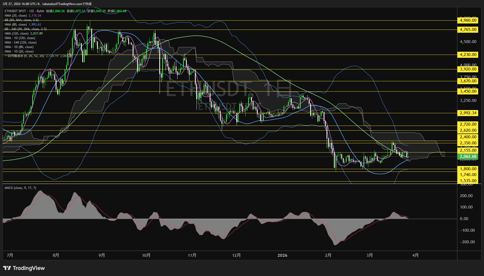484x276 pixels.
Task: Click the green 2,062.68 current price label
Action: [x=468, y=156]
